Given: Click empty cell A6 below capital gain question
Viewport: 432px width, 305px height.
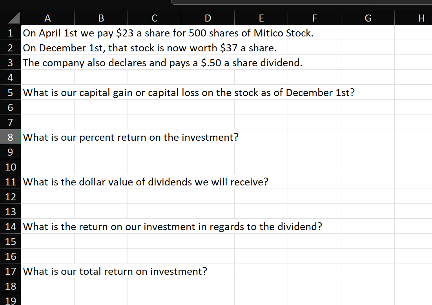Looking at the screenshot, I should [x=47, y=107].
